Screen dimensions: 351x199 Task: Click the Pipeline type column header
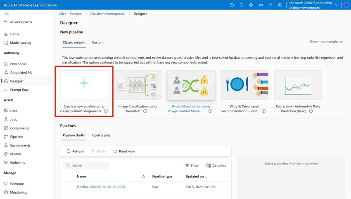click(x=162, y=176)
